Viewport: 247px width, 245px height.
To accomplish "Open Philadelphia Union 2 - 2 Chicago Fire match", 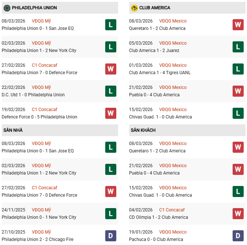I will (x=38, y=239).
